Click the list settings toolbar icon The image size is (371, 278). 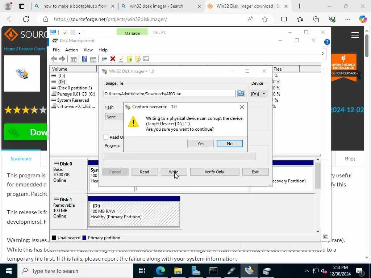(x=146, y=59)
